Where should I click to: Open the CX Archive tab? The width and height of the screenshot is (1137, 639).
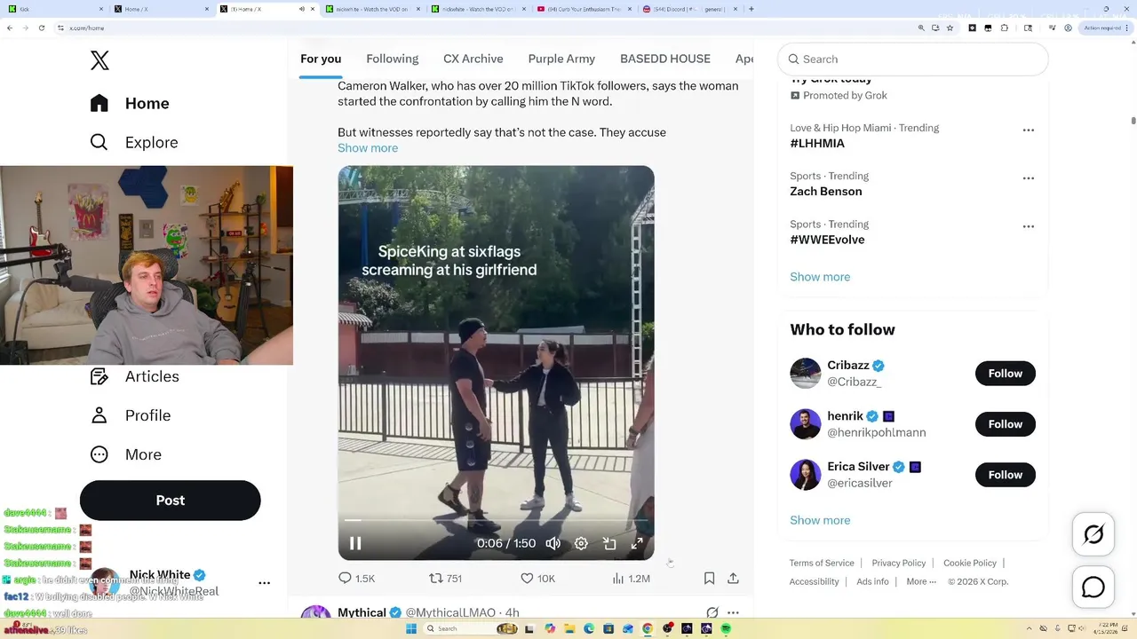point(473,59)
